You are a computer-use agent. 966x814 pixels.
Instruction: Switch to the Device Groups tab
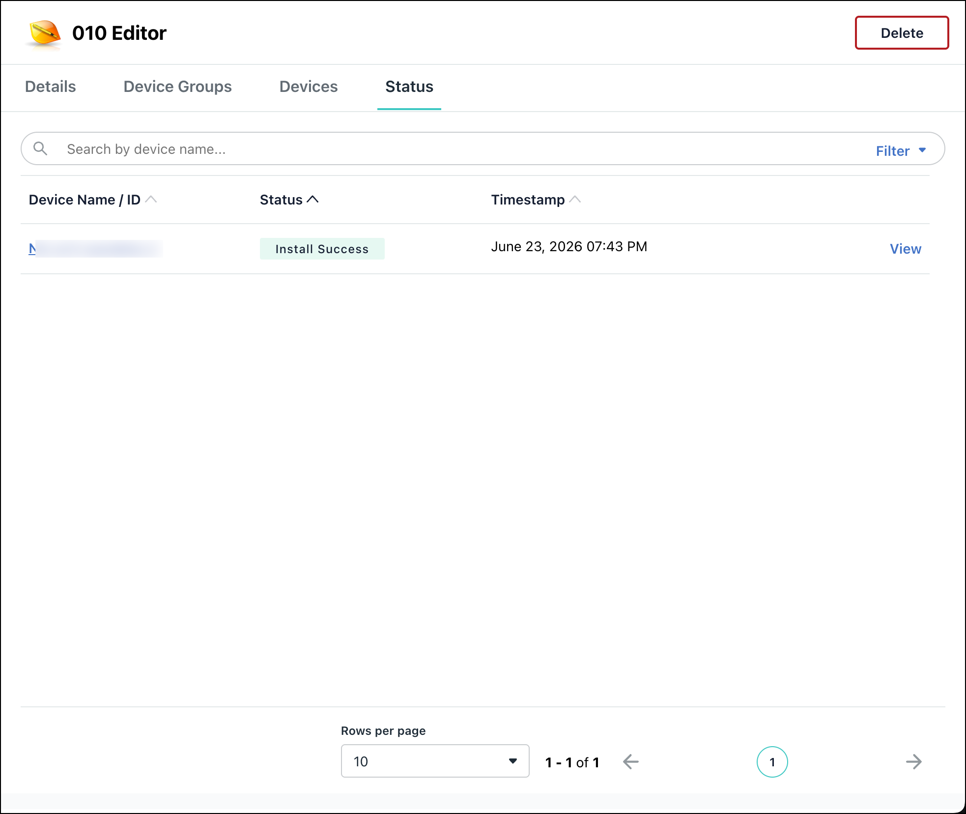[x=177, y=87]
